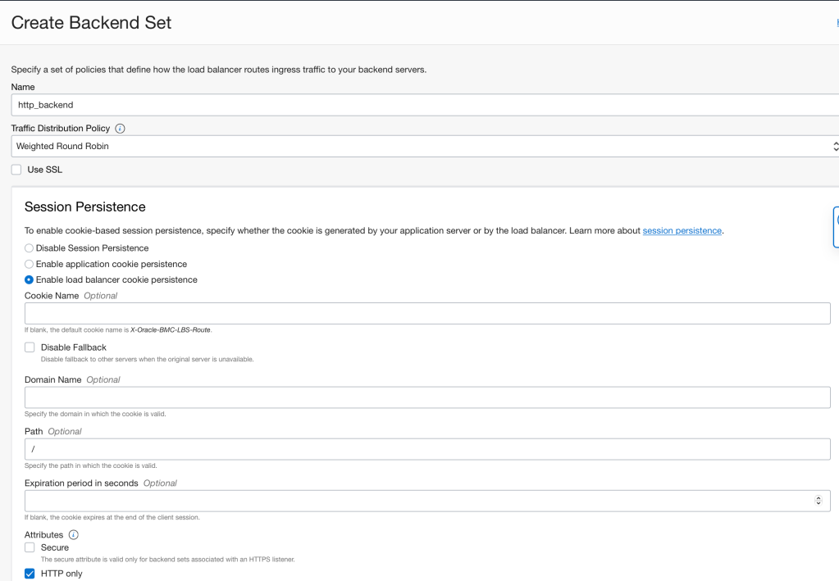Click into the Cookie Name field
Image resolution: width=839 pixels, height=581 pixels.
click(427, 314)
